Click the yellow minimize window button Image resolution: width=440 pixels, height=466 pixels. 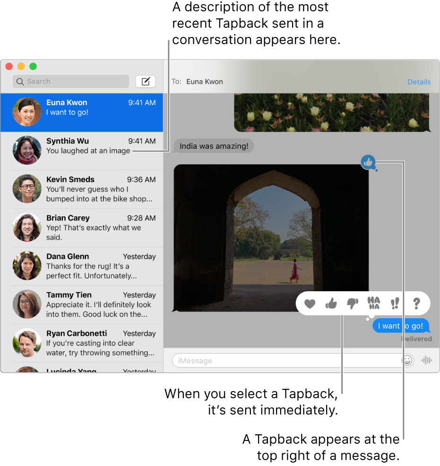tap(21, 66)
